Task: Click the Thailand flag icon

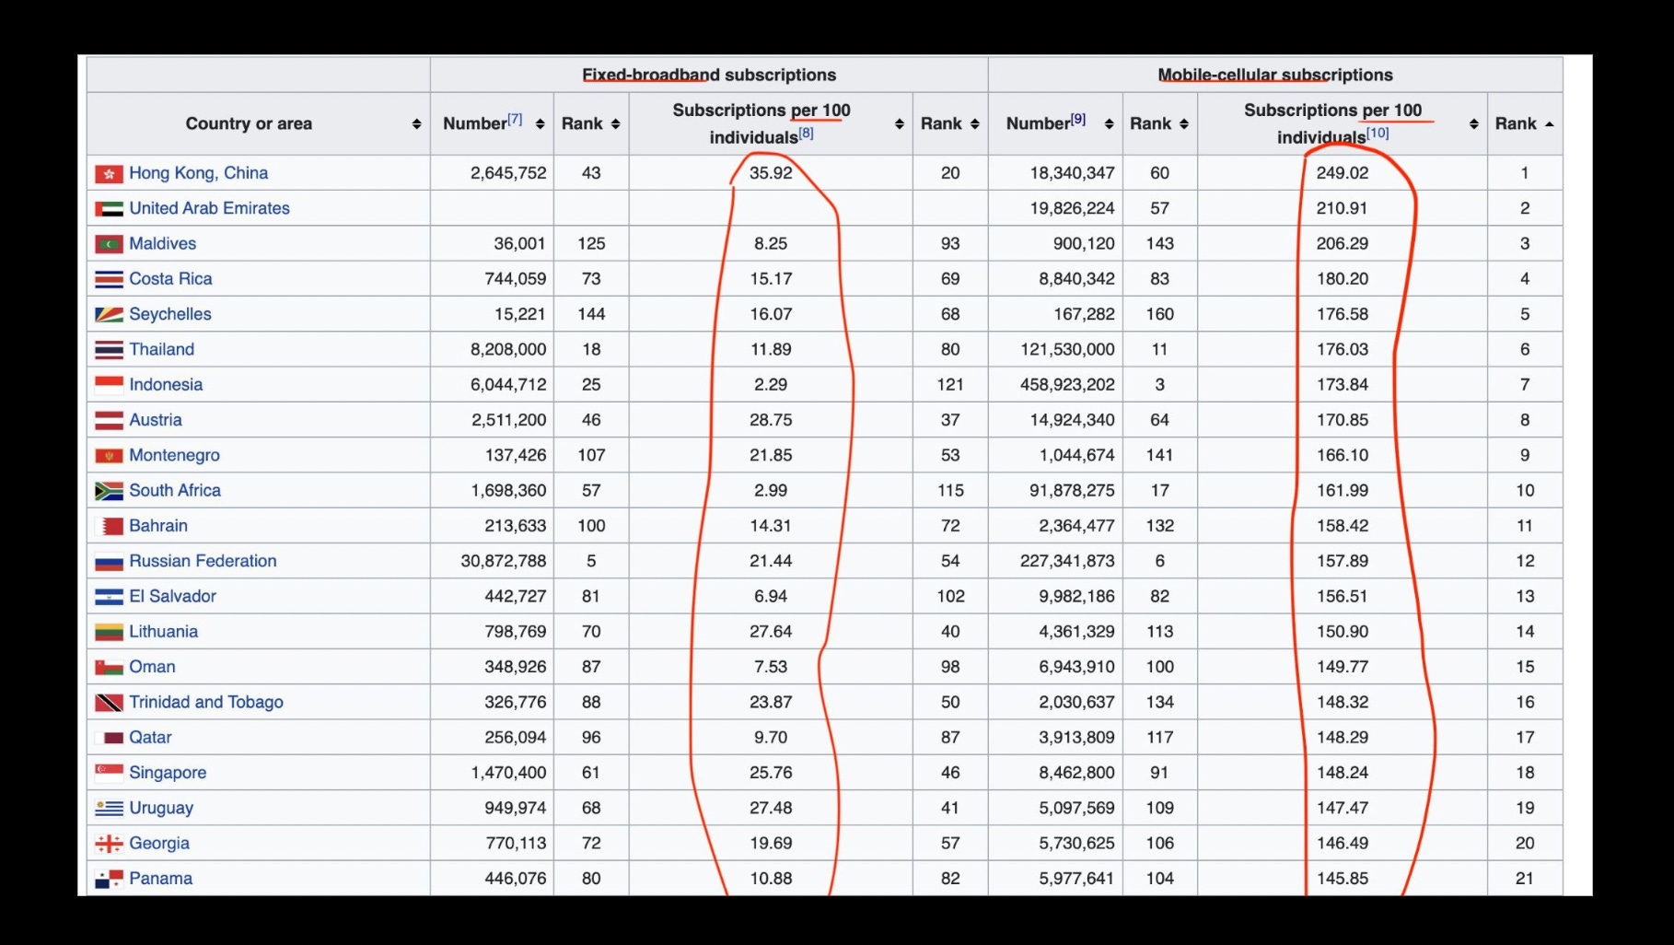Action: (109, 350)
